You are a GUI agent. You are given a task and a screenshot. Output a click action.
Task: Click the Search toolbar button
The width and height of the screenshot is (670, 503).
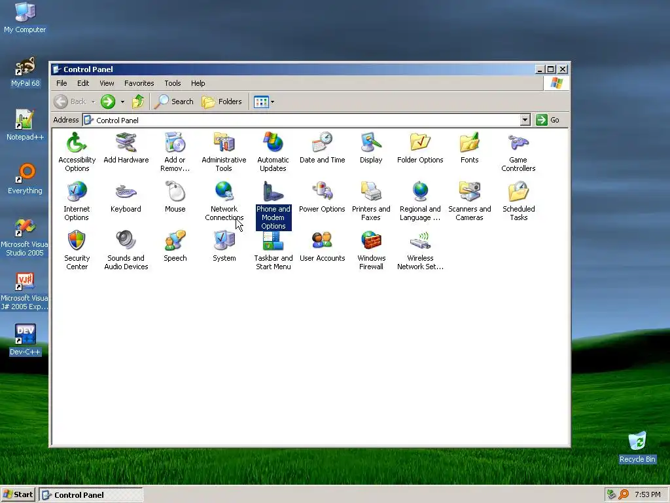tap(173, 102)
